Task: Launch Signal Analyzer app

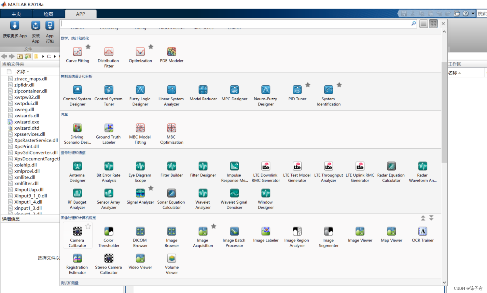Action: point(140,196)
